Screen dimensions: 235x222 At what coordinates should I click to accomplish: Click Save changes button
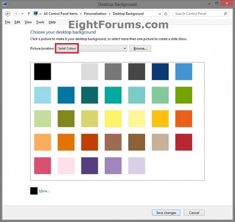(x=166, y=213)
